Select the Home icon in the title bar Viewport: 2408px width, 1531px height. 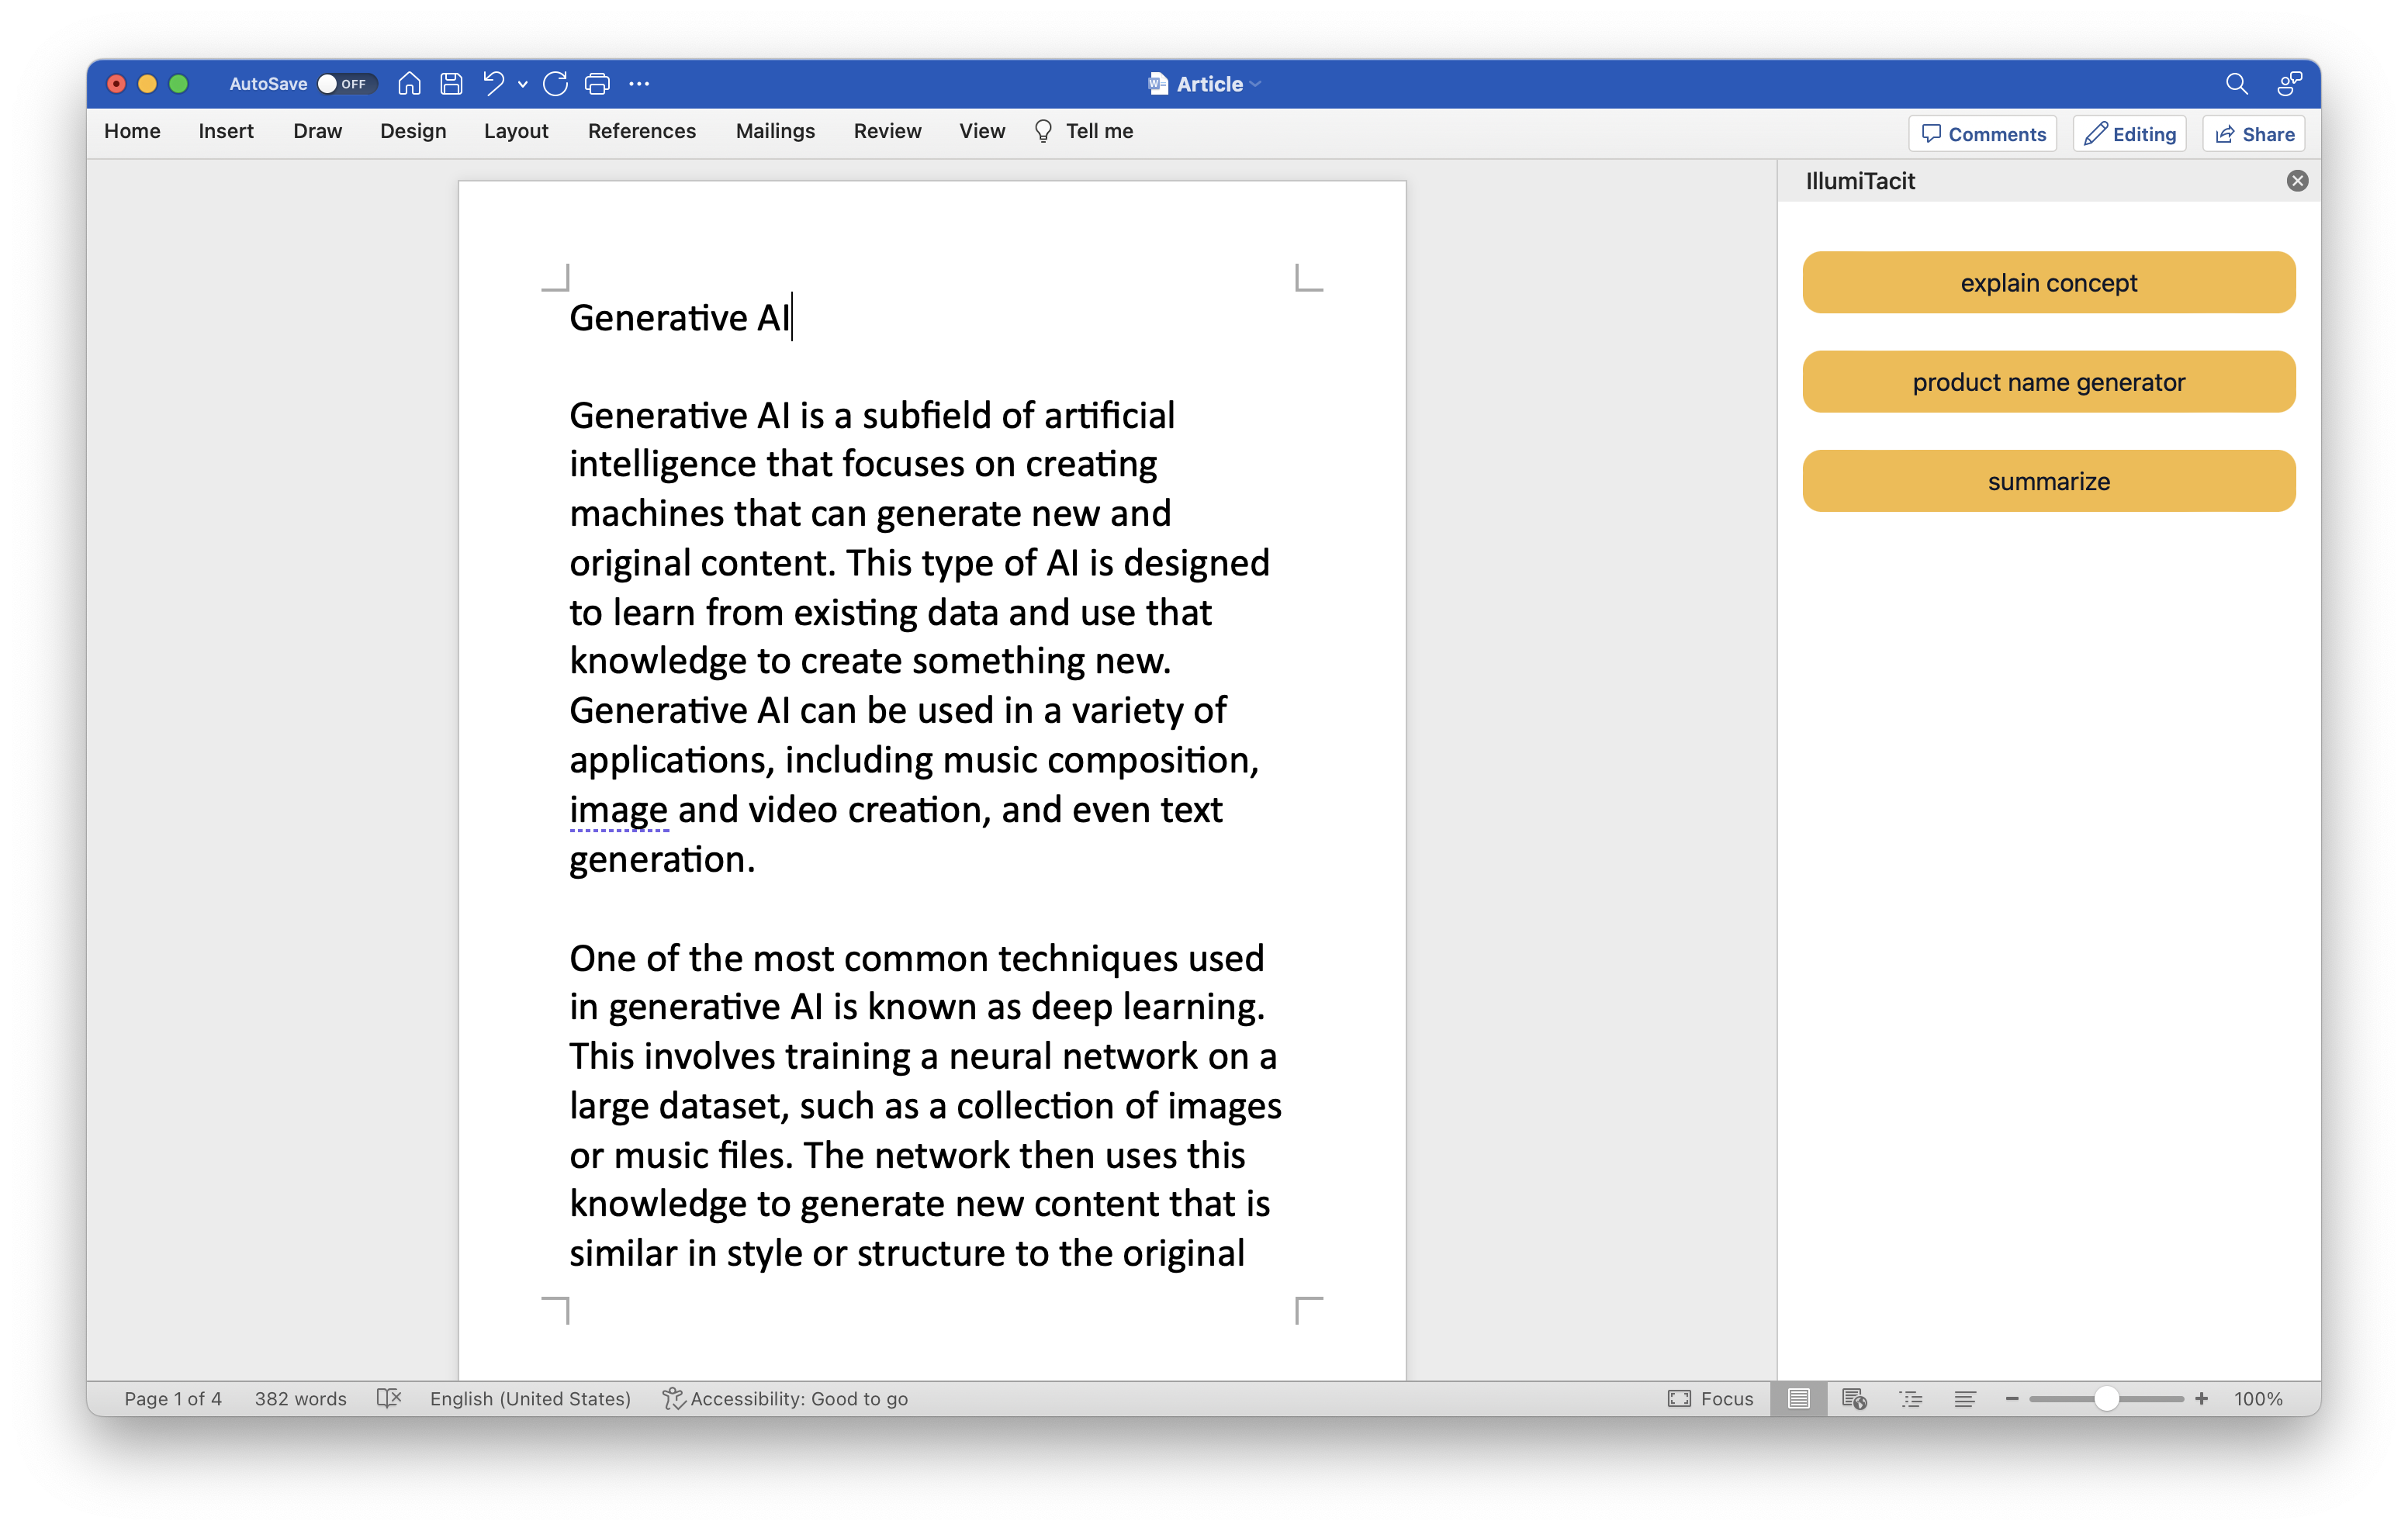(x=408, y=84)
